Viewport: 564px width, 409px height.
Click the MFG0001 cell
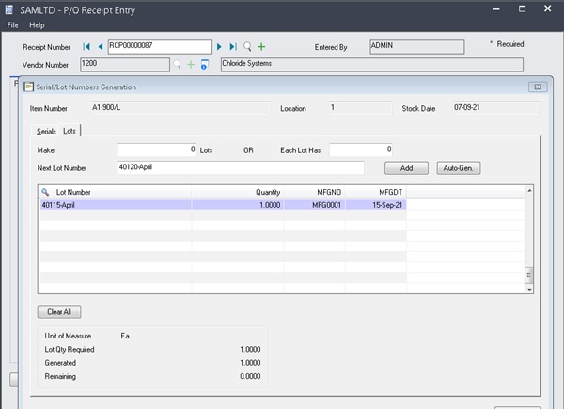314,205
